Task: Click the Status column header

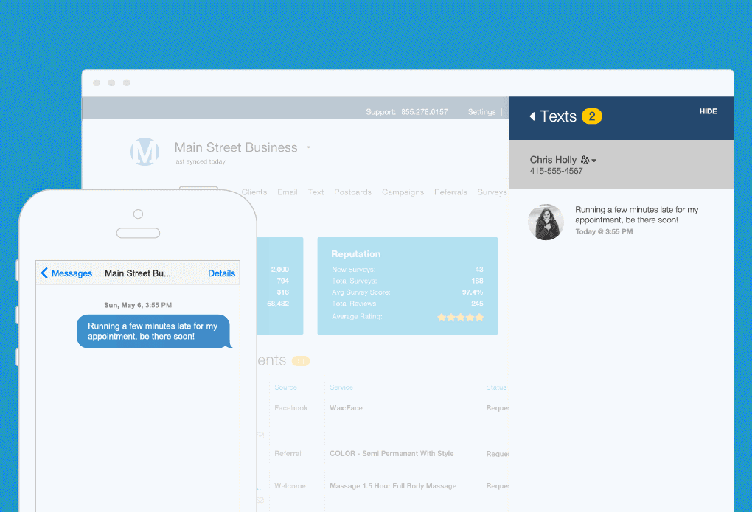Action: 496,387
